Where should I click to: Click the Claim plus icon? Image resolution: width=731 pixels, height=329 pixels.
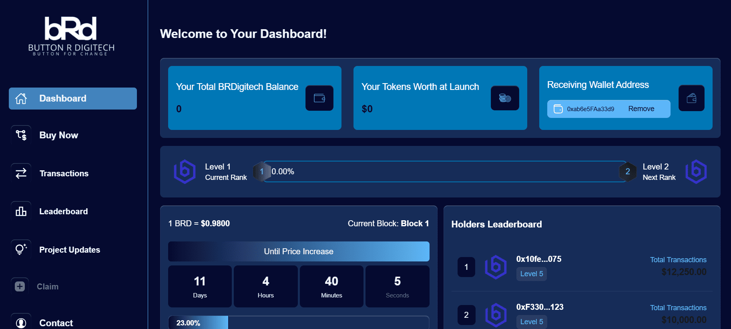click(20, 286)
